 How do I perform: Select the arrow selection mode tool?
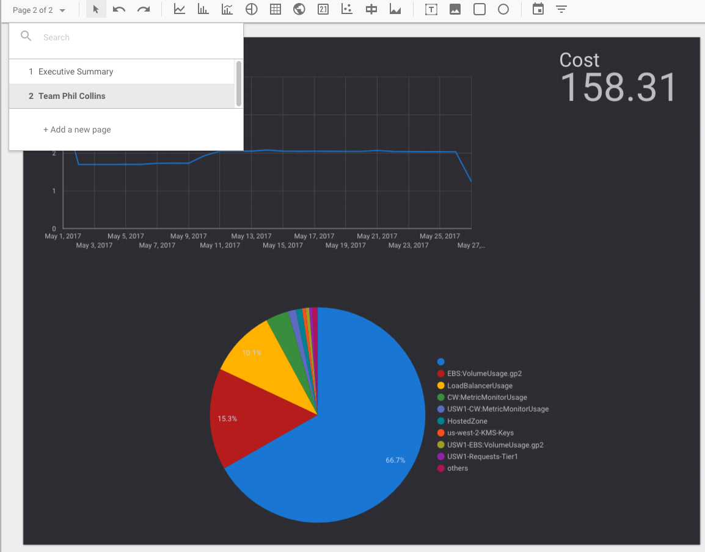coord(96,10)
